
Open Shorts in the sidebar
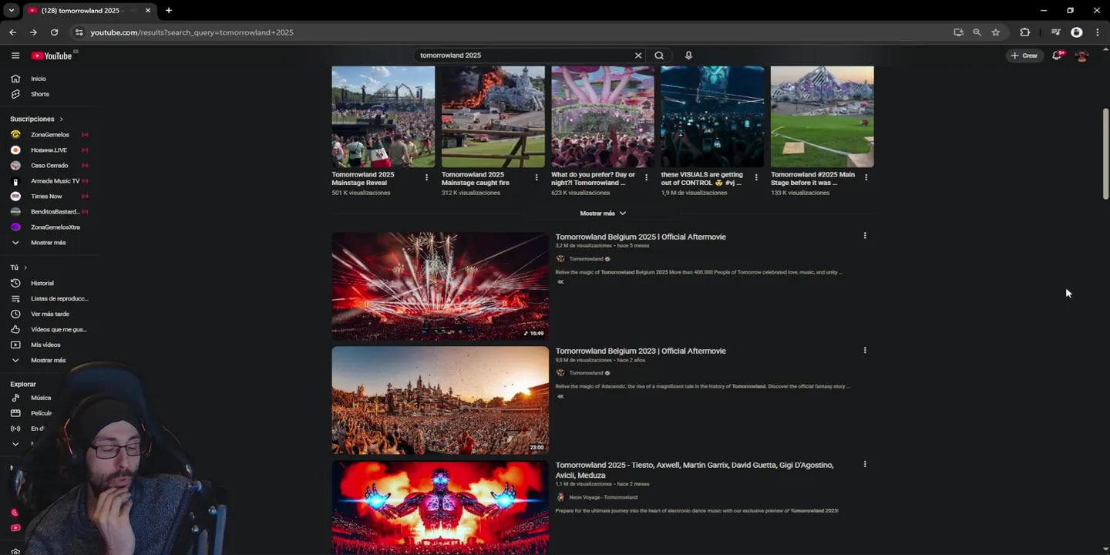click(40, 94)
